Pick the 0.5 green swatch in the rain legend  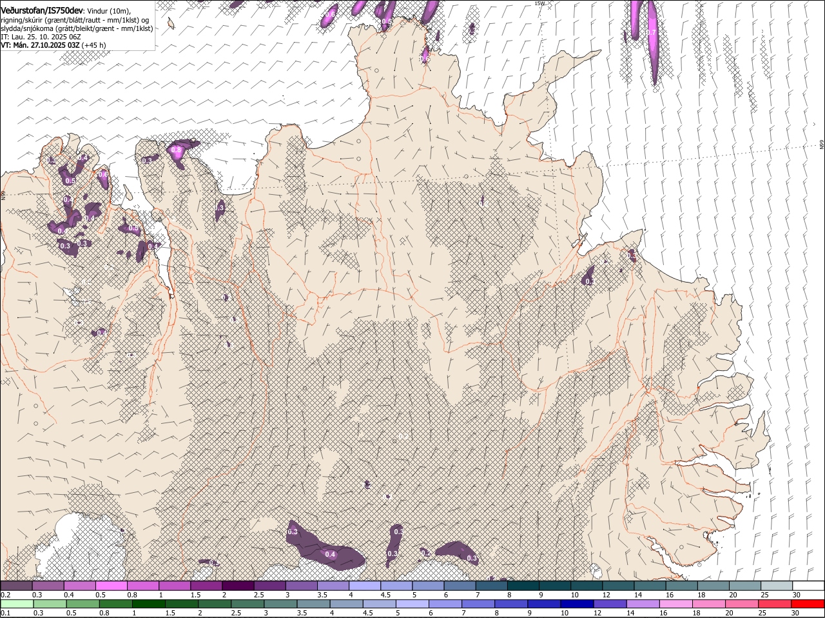[82, 604]
